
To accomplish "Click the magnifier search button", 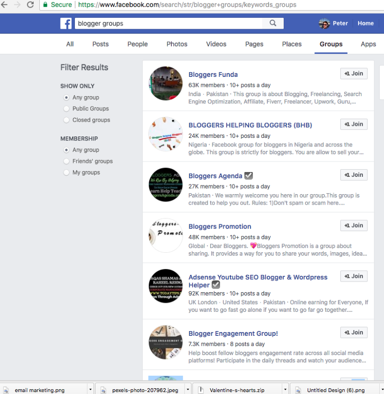I will point(273,24).
